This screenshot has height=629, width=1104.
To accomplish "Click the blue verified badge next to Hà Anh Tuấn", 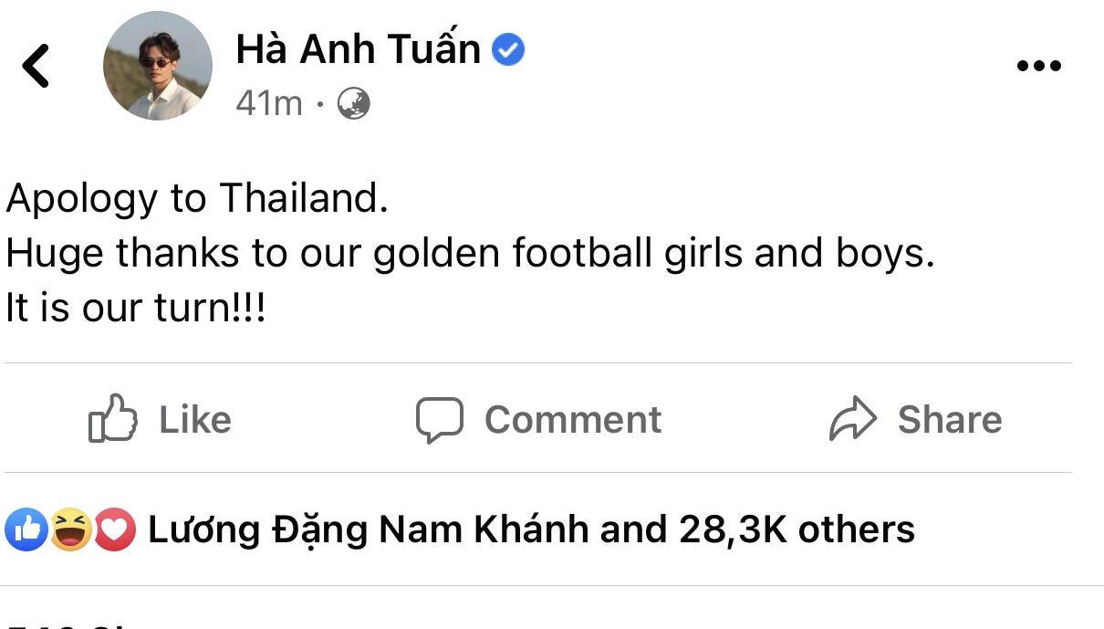I will coord(507,49).
